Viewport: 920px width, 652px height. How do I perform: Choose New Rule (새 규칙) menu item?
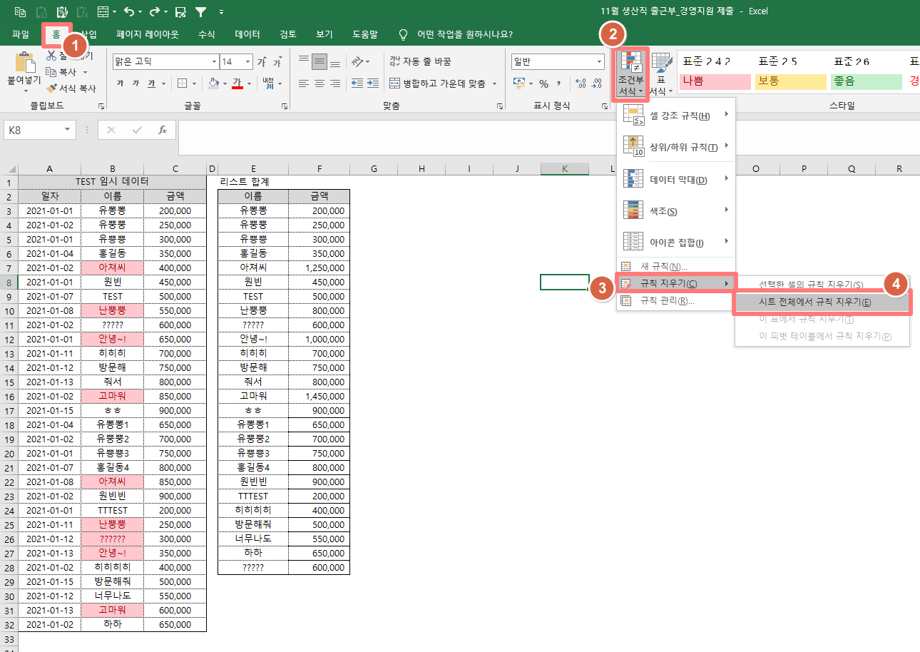point(676,266)
